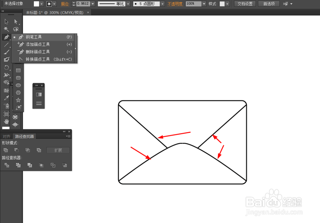The width and height of the screenshot is (320, 223).
Task: Apply Minus Back pathfinder
Action: [x=65, y=165]
